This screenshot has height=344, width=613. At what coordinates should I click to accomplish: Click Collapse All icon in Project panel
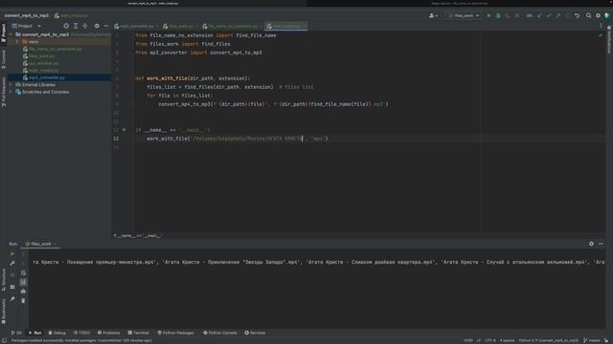(85, 26)
